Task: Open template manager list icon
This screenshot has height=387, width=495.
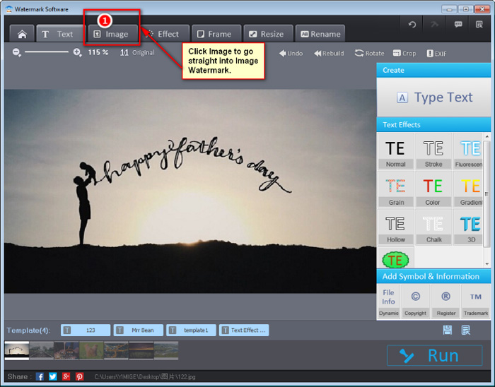Action: [465, 330]
